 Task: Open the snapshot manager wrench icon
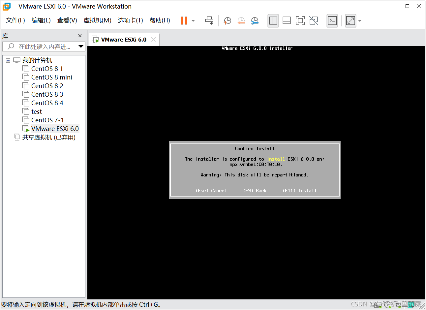[x=255, y=21]
